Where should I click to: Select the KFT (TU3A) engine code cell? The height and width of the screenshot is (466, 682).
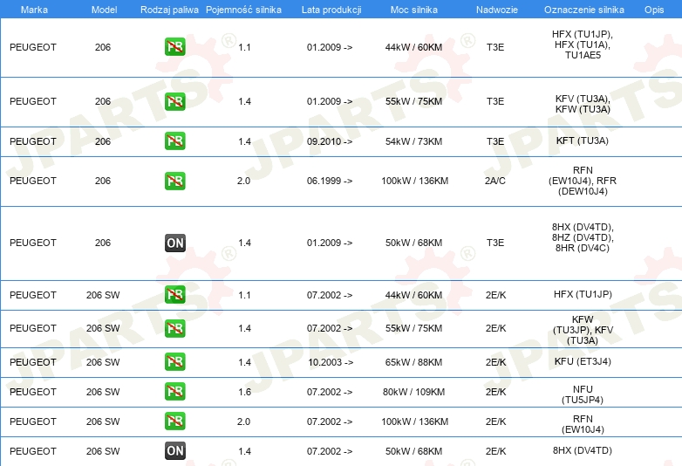(x=583, y=140)
